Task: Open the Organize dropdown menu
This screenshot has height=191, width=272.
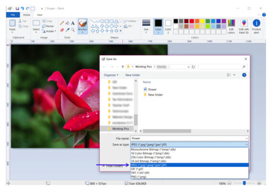Action: [111, 75]
